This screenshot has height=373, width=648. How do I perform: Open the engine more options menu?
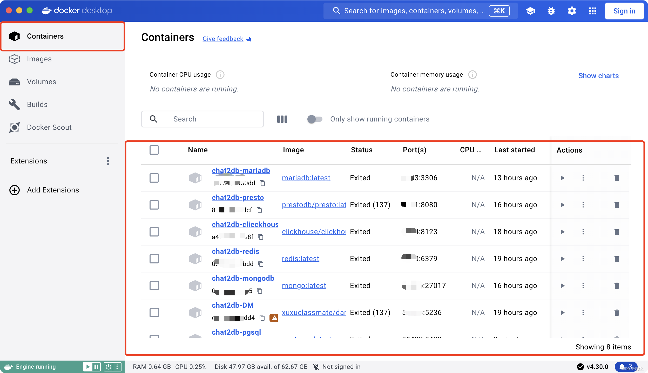click(x=117, y=367)
